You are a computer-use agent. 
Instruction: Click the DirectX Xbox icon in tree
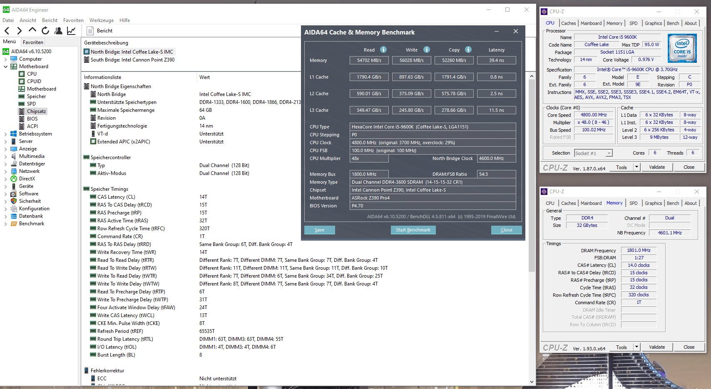(14, 179)
